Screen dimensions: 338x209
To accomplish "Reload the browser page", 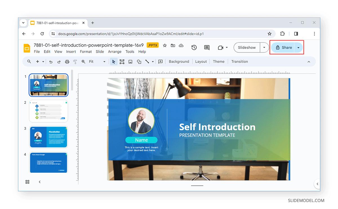I will [42, 34].
